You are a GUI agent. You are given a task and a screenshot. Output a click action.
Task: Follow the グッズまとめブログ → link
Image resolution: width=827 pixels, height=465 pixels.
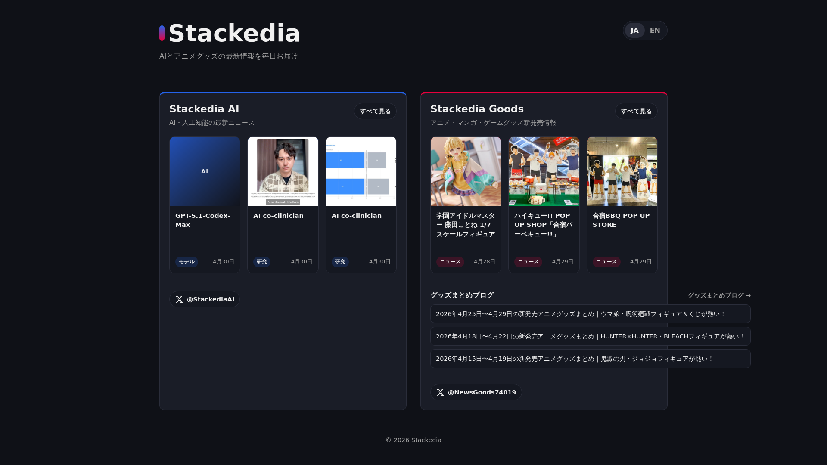click(719, 295)
